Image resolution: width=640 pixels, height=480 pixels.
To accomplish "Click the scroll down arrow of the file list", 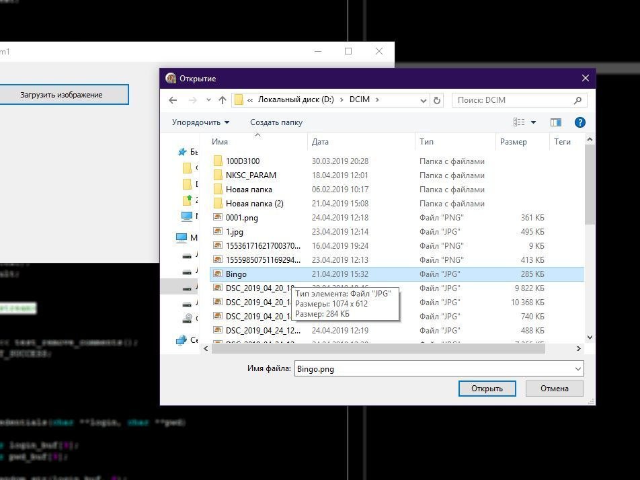I will pyautogui.click(x=590, y=337).
